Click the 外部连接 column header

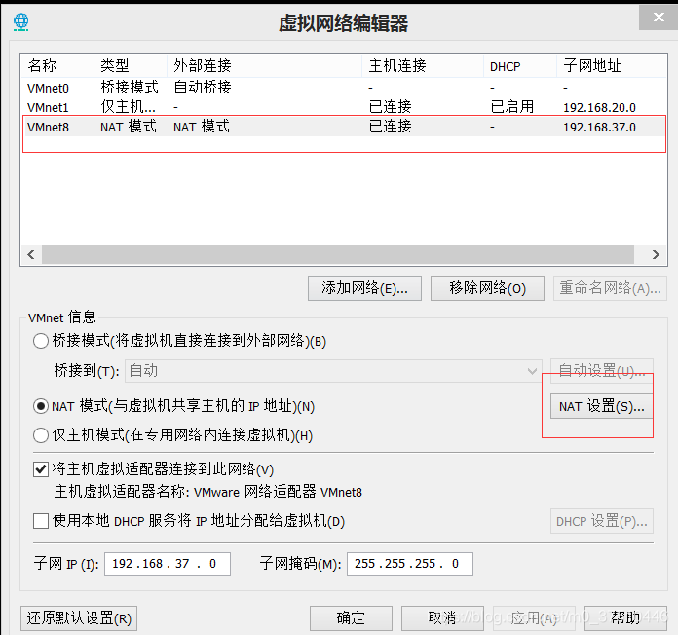pyautogui.click(x=265, y=65)
